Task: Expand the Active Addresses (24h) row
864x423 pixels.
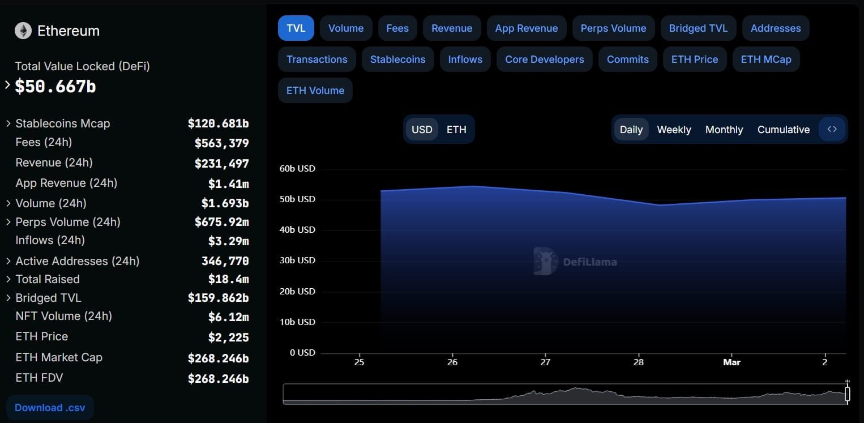Action: 8,261
